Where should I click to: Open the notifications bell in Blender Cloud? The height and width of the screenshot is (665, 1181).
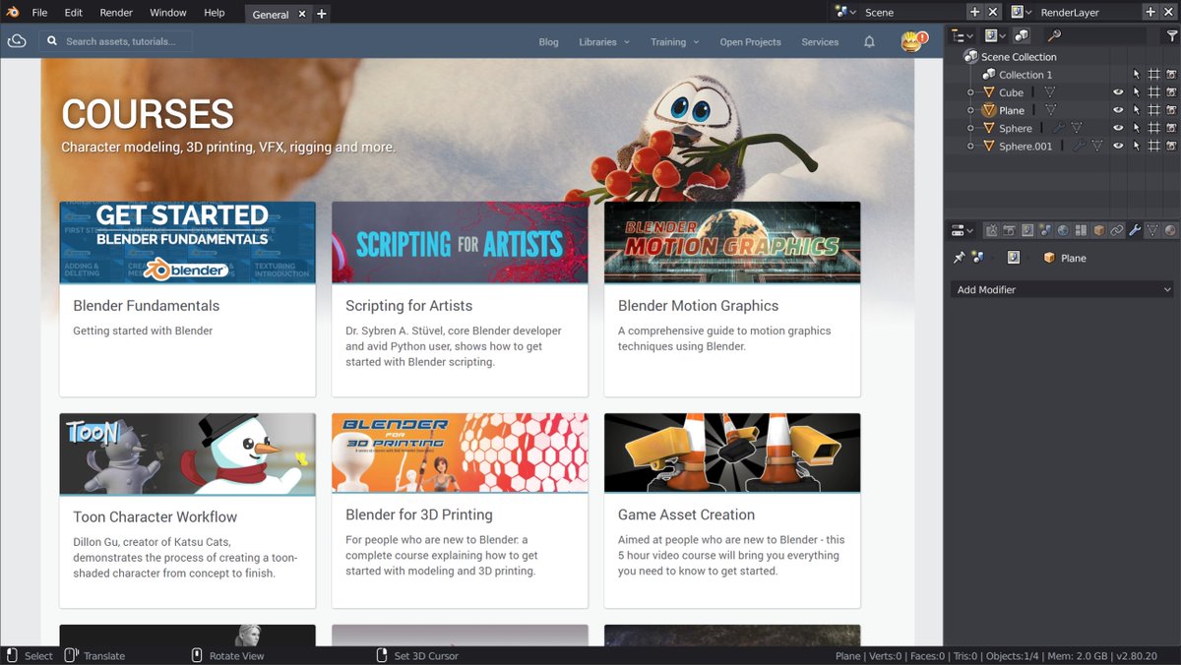[869, 42]
